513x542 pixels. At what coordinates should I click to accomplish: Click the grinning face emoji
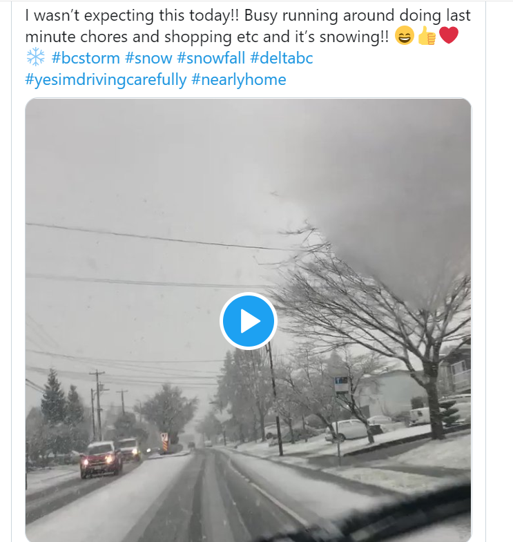(404, 36)
